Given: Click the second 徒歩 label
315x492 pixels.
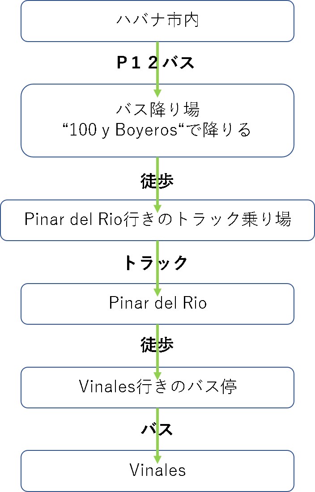Looking at the screenshot, I should (x=157, y=345).
